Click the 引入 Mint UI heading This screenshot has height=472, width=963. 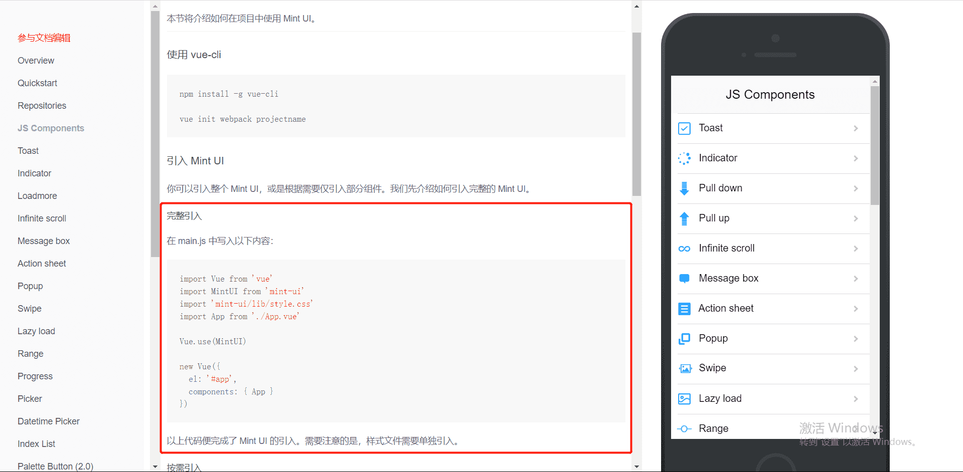point(195,161)
